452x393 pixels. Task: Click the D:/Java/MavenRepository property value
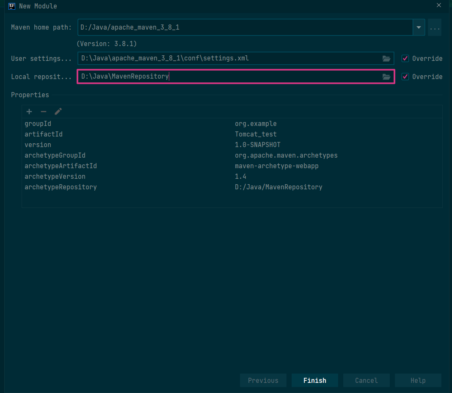point(278,187)
